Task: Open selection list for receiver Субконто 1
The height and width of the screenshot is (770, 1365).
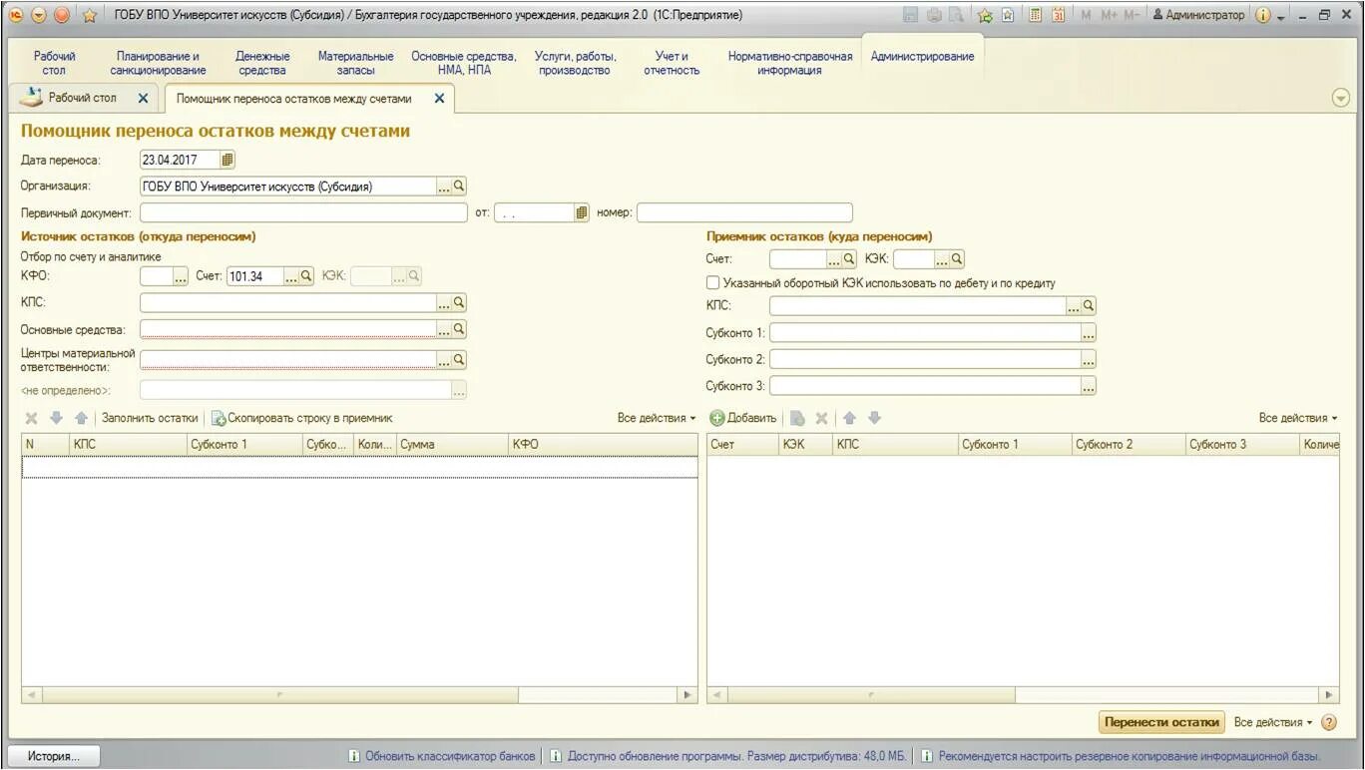Action: (x=1089, y=333)
